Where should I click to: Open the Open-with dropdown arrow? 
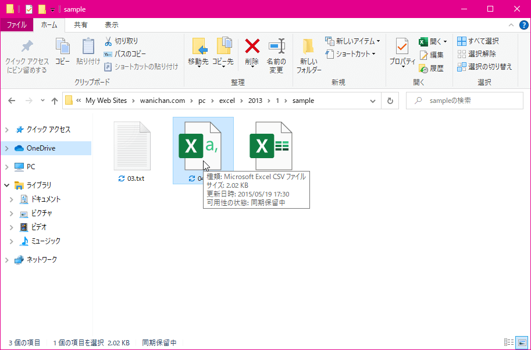445,42
